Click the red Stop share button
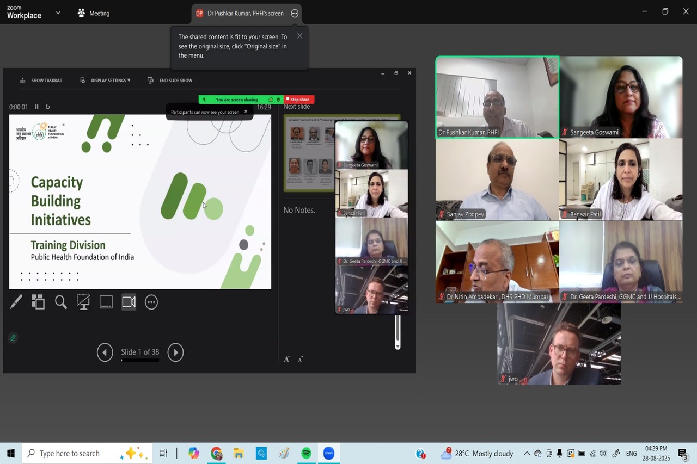 299,100
